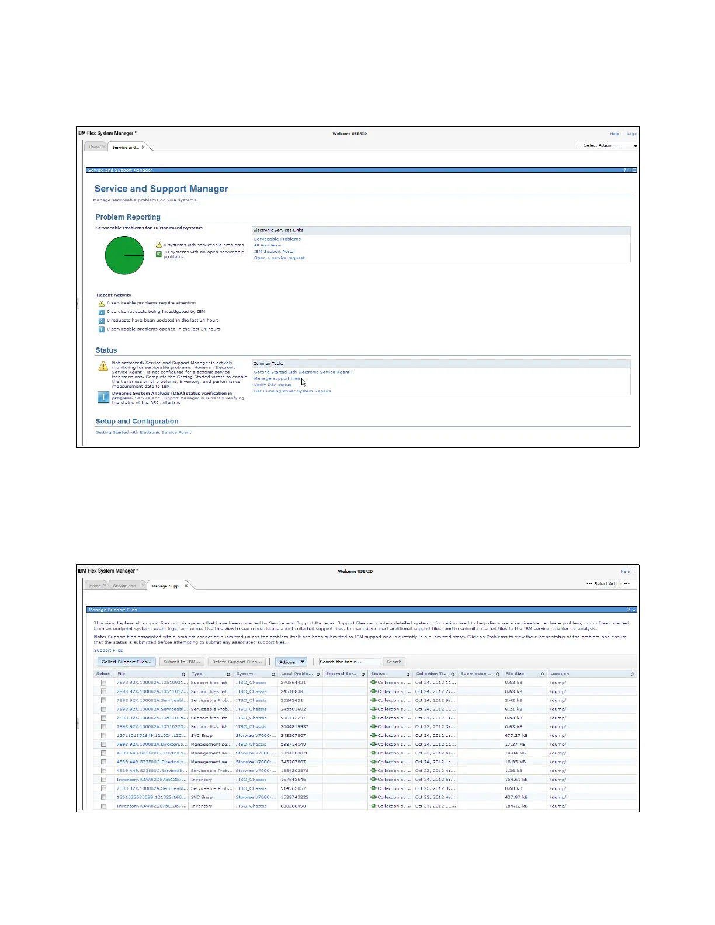Tick the checkbox for file 7893.92X.100082A.13510931
The height and width of the screenshot is (925, 715).
(x=103, y=683)
